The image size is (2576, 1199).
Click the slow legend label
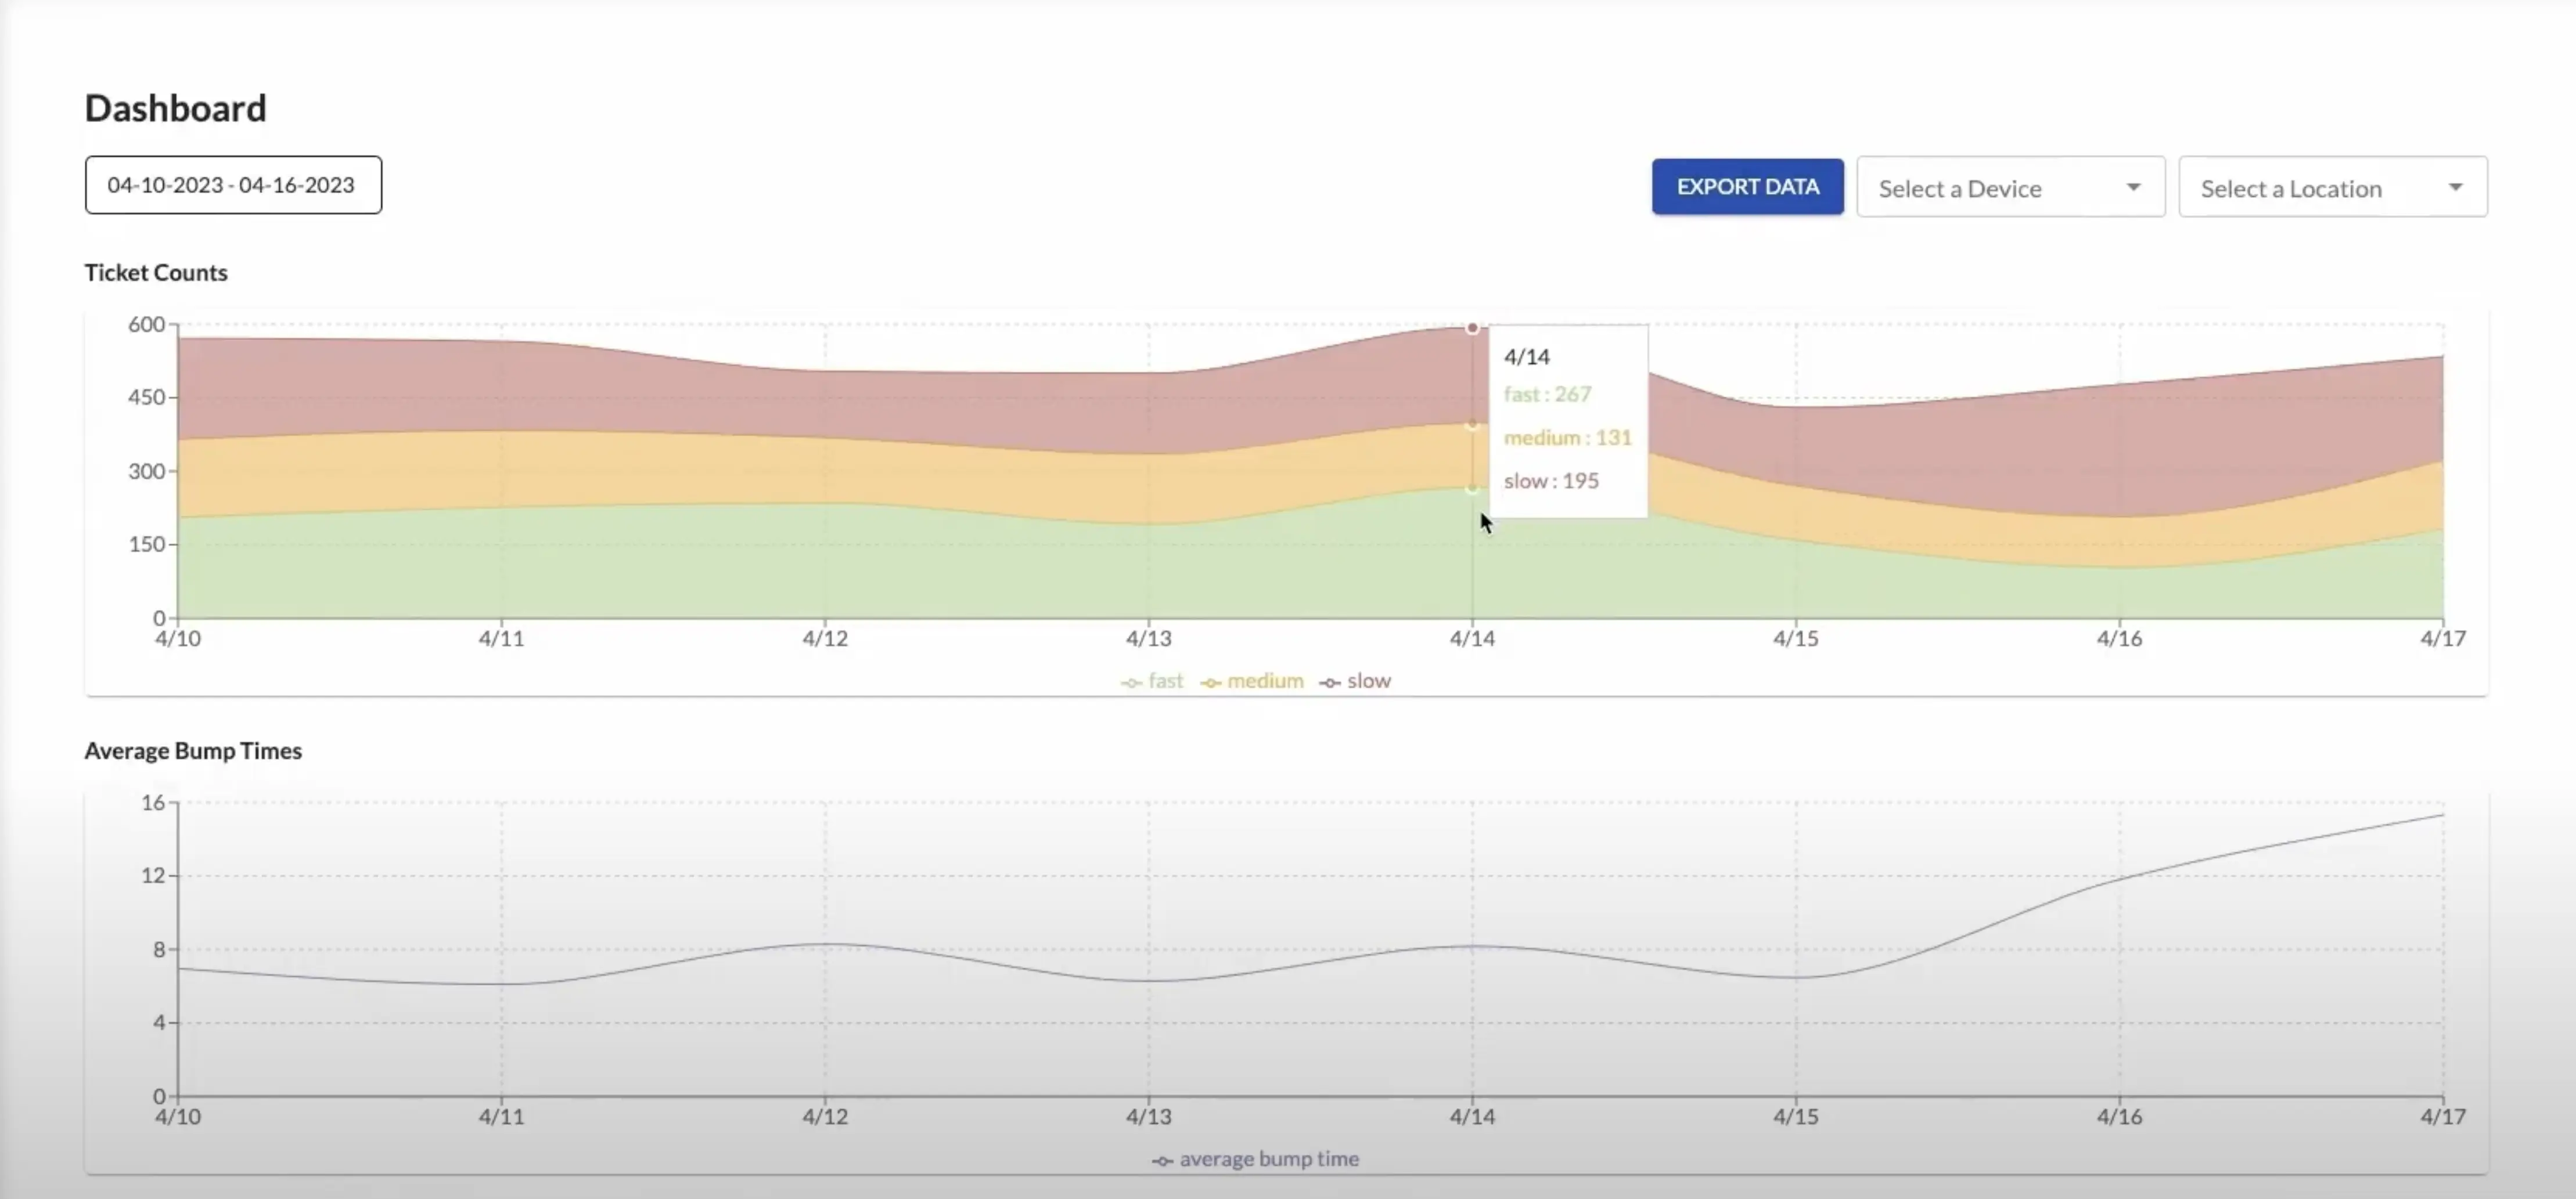pyautogui.click(x=1369, y=680)
